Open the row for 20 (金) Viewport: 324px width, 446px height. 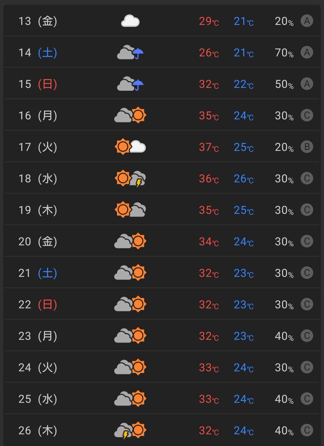pos(162,242)
